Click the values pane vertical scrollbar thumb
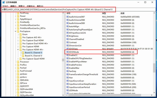The height and width of the screenshot is (98, 157). [154, 68]
